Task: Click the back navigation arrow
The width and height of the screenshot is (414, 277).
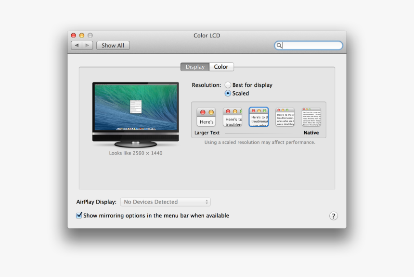Action: pos(77,45)
